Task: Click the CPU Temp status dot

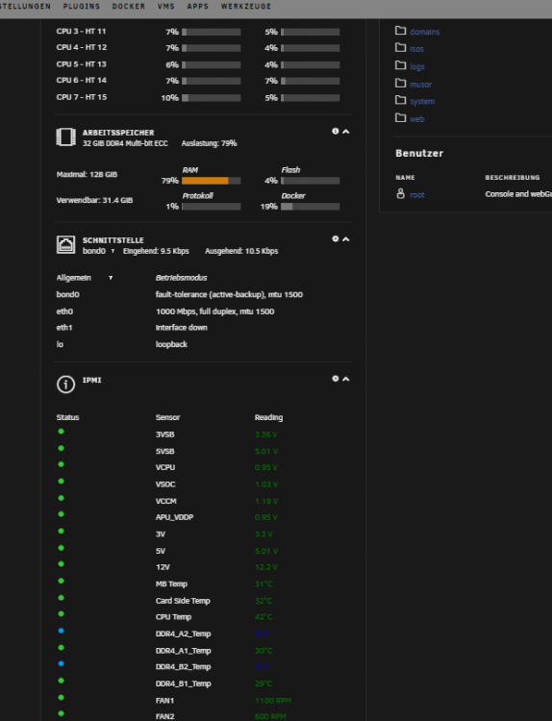Action: 61,614
